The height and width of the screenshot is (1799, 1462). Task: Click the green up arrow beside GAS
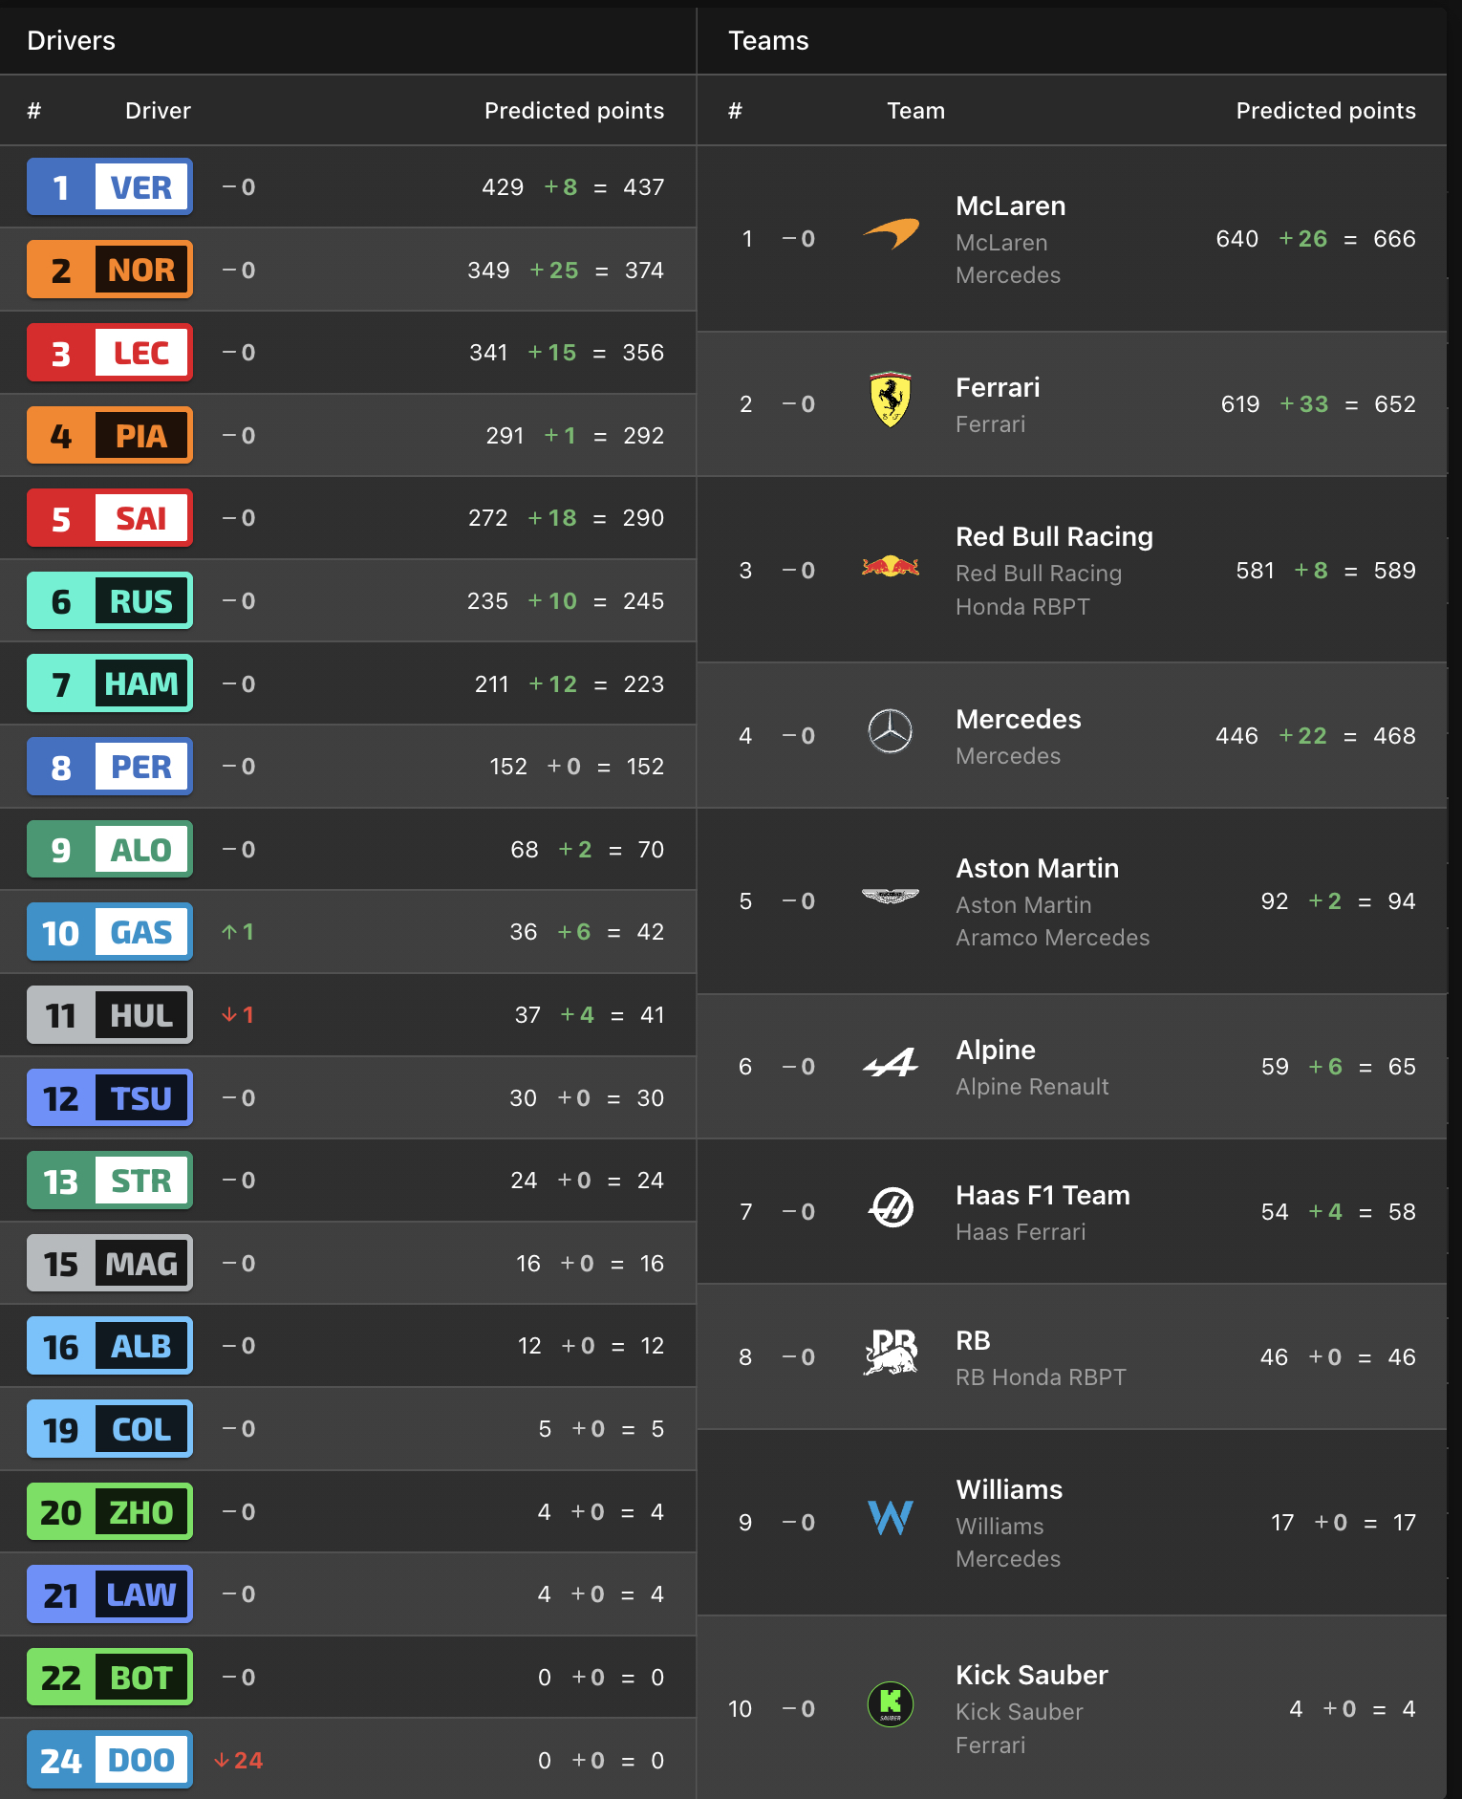(229, 932)
